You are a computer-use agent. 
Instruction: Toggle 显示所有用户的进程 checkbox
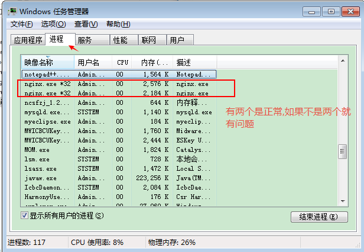[24, 215]
